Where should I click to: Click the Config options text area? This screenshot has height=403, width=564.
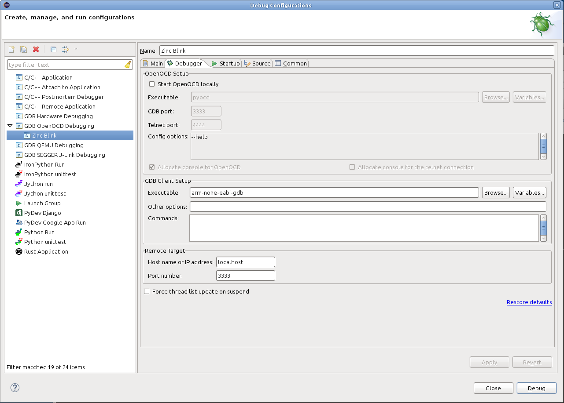tap(365, 146)
